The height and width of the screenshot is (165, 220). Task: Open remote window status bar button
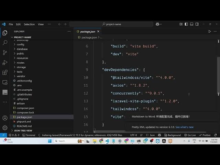click(x=3, y=135)
